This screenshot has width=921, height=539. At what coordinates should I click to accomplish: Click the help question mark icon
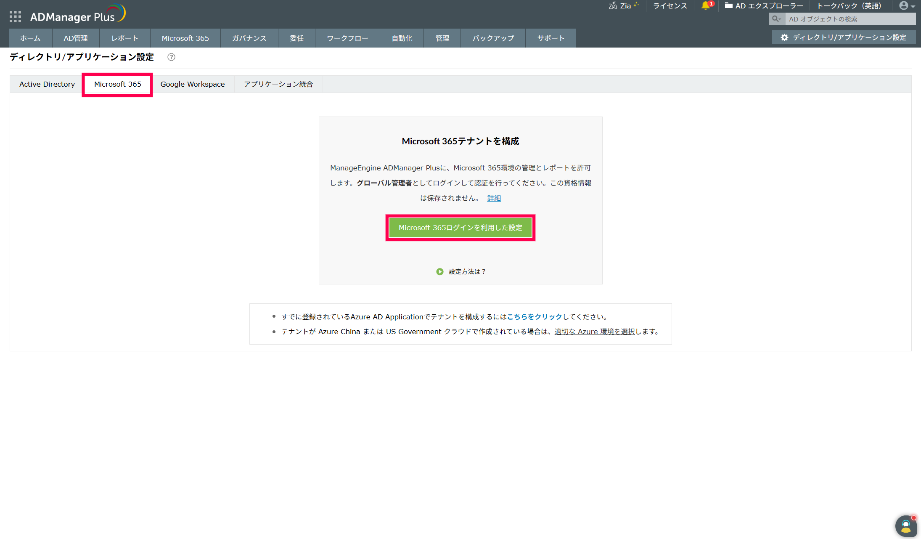click(x=171, y=57)
